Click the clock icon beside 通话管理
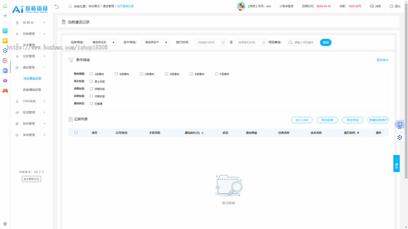 pyautogui.click(x=17, y=68)
